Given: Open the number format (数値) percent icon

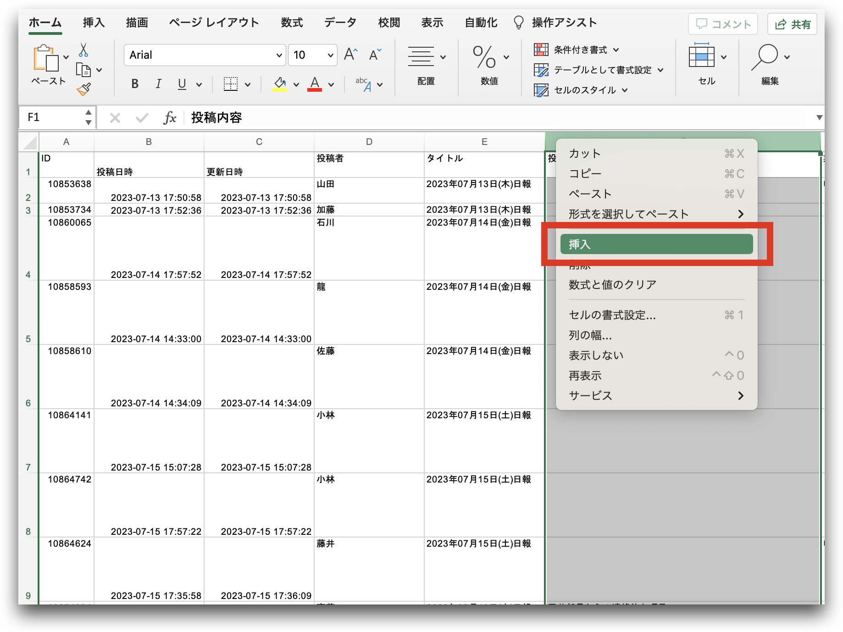Looking at the screenshot, I should tap(484, 57).
